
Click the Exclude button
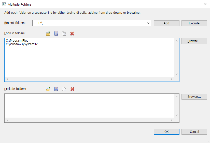click(x=194, y=23)
